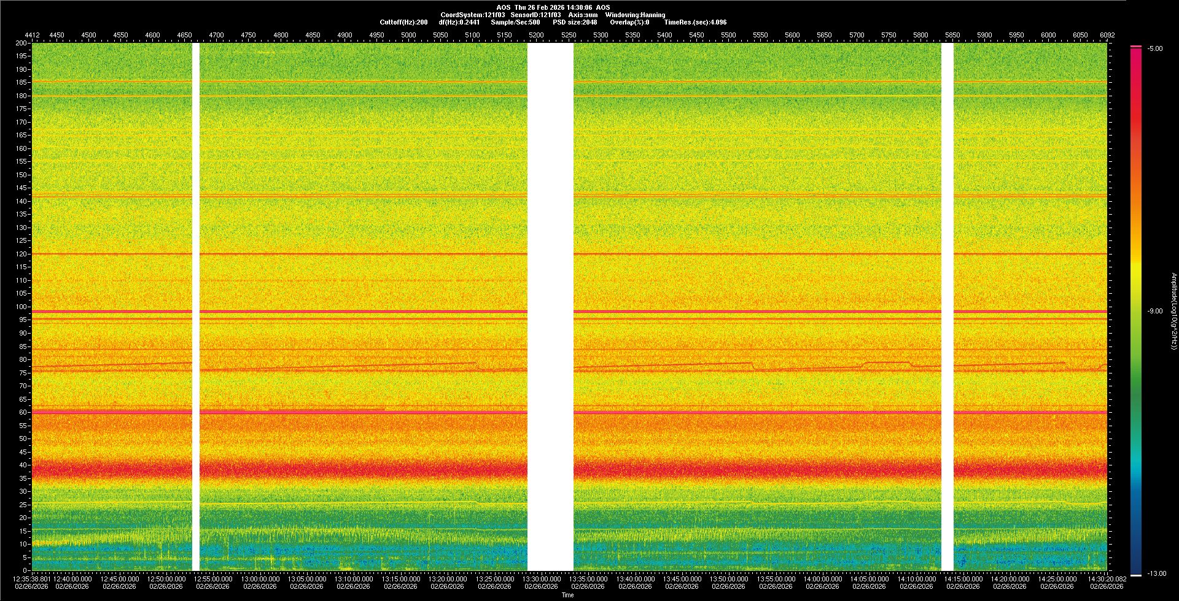Click the 100 Hz frequency axis tick label

tap(22, 307)
